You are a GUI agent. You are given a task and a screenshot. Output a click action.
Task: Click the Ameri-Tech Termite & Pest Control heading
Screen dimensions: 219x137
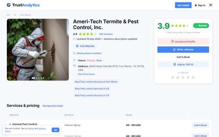[x=106, y=24]
